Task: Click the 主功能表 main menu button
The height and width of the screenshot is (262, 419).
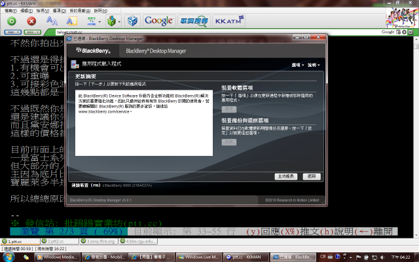Action: [286, 176]
